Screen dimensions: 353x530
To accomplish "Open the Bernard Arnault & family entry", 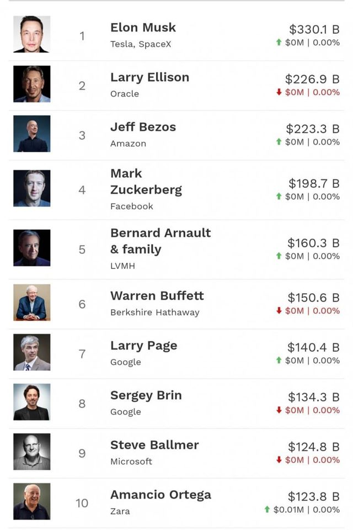I will (160, 241).
